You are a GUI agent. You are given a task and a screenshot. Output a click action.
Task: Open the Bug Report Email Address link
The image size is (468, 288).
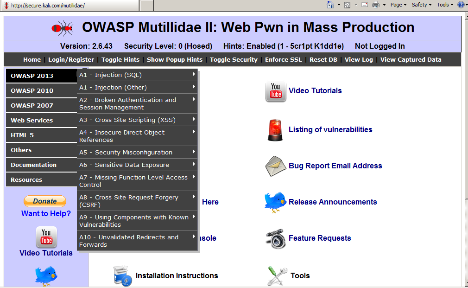335,166
